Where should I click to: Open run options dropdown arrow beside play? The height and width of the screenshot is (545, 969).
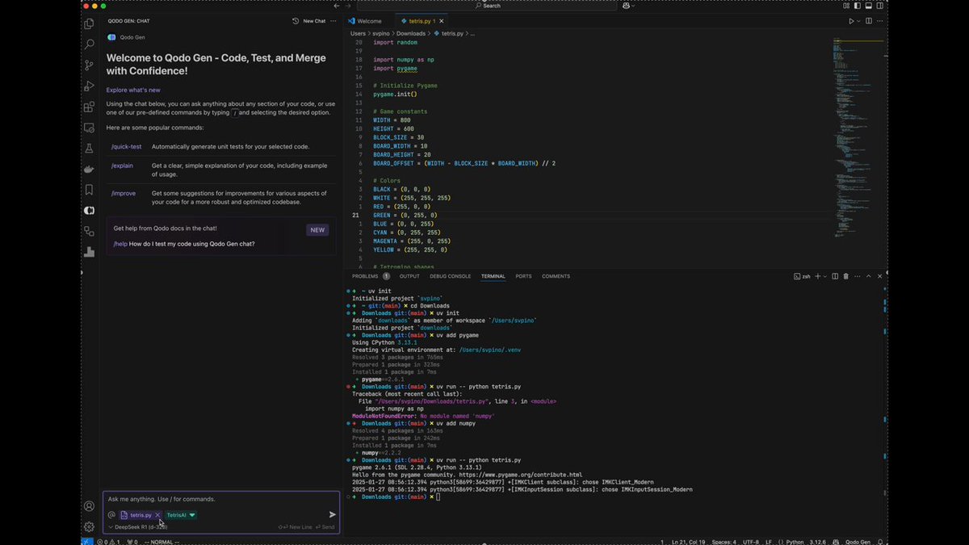859,21
